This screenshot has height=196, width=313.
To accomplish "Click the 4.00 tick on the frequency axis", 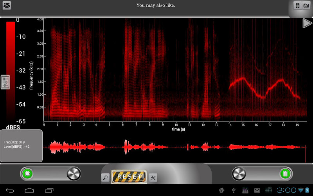I will (x=40, y=19).
